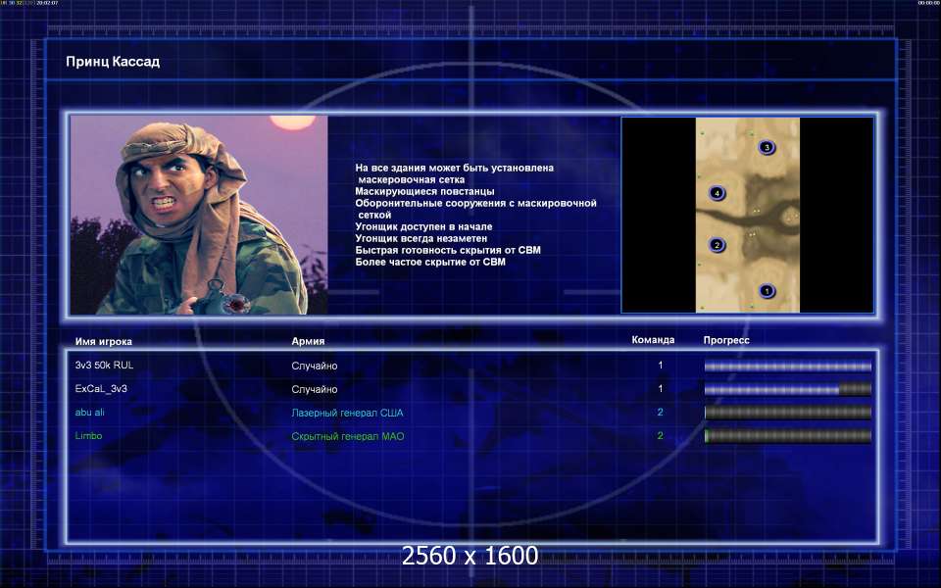Click 'Угонщик доступен в начале' bonus line

pos(423,226)
